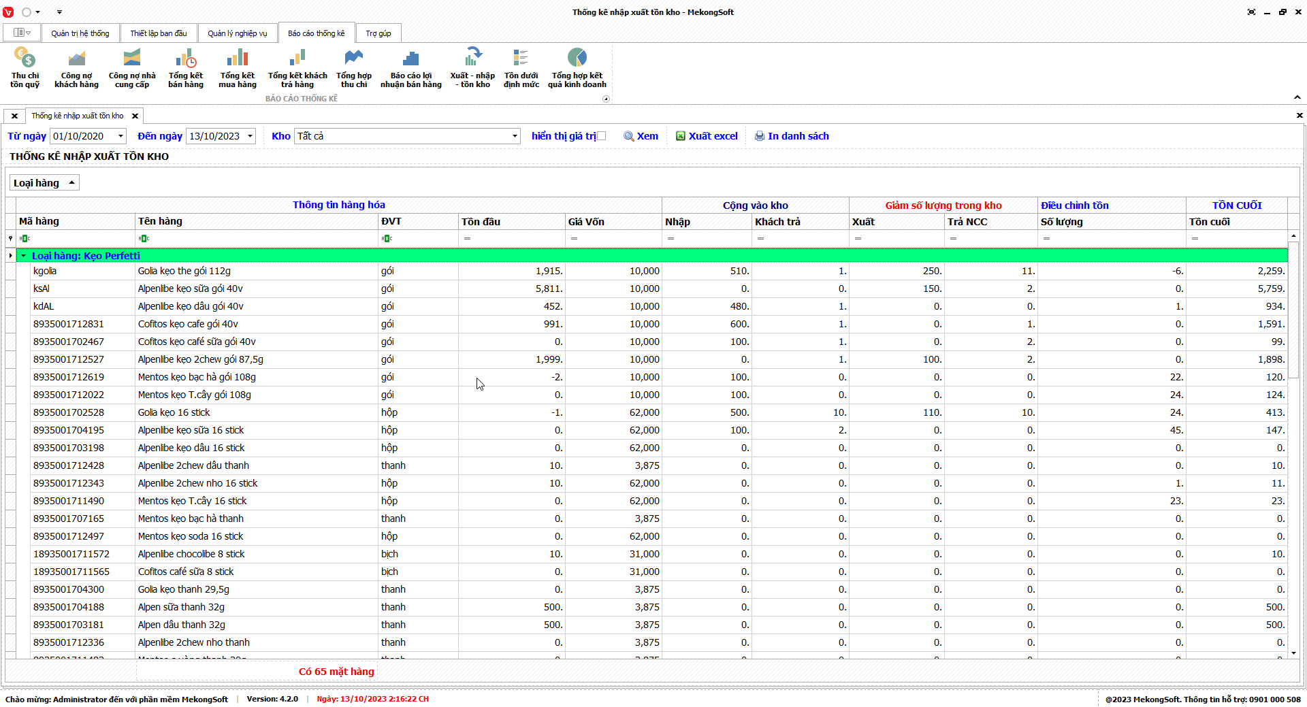Viewport: 1307px width, 707px height.
Task: Open Báo cáo lợi nhuận bán hàng
Action: pos(410,67)
